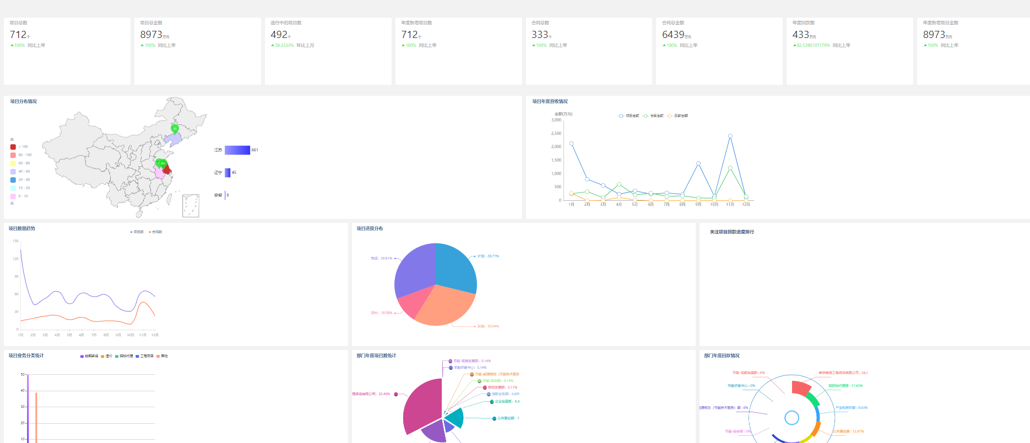Toggle 工程项目 legend item in business category chart
The width and height of the screenshot is (1030, 443).
tap(144, 356)
